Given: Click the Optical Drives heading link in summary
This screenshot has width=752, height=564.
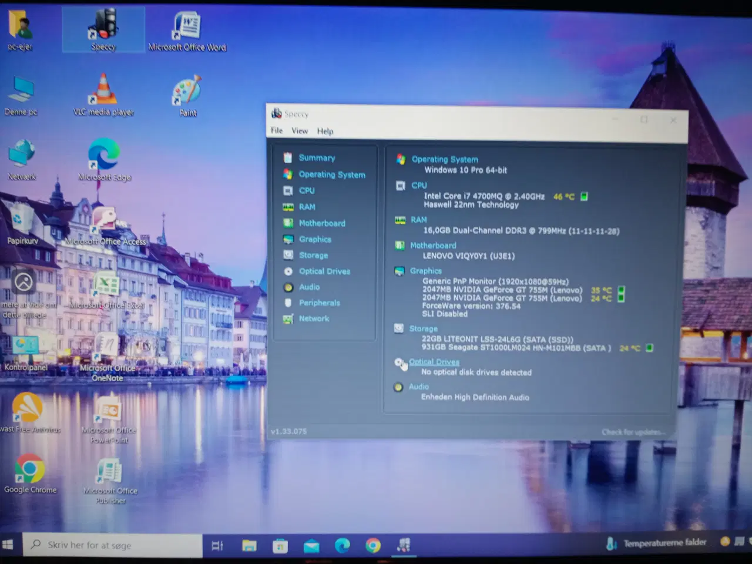Looking at the screenshot, I should tap(434, 362).
